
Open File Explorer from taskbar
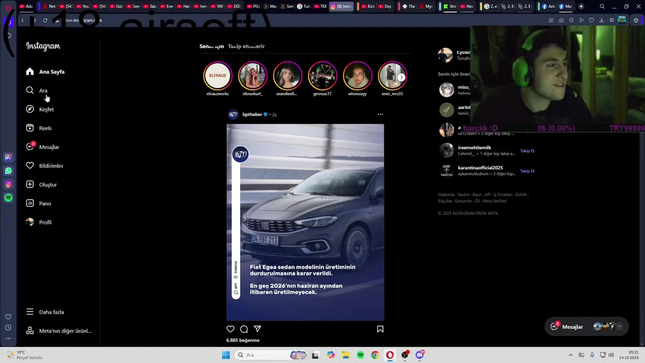tap(346, 355)
